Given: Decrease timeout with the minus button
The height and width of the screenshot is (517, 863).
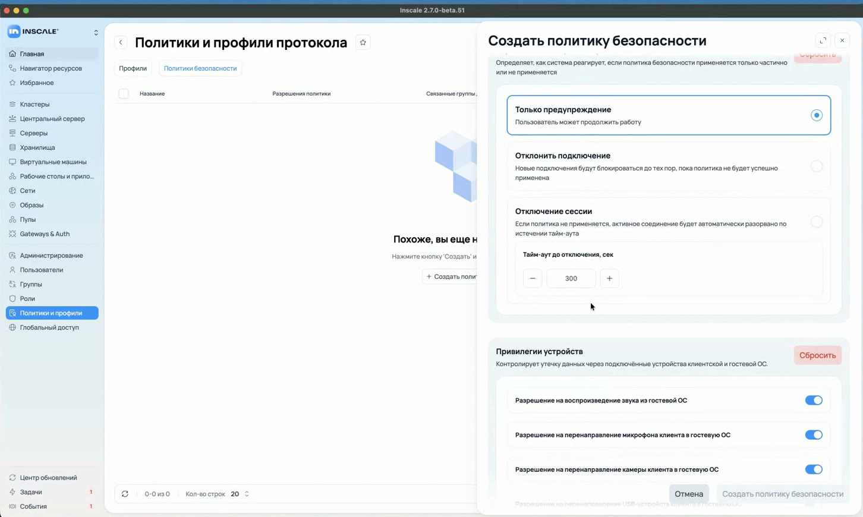Looking at the screenshot, I should click(533, 278).
